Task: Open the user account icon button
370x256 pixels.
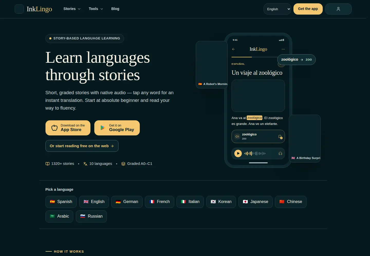Action: 338,9
